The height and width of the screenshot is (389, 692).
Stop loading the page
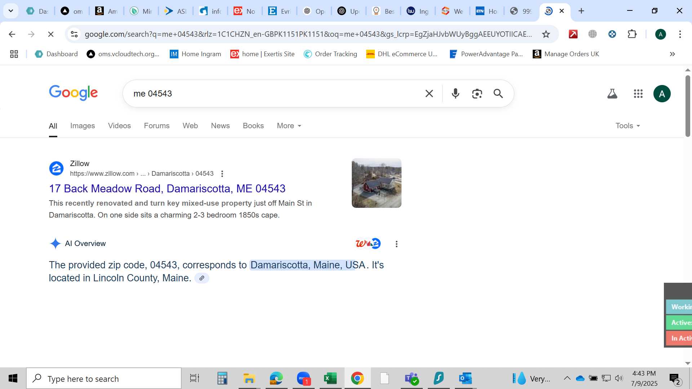click(51, 34)
